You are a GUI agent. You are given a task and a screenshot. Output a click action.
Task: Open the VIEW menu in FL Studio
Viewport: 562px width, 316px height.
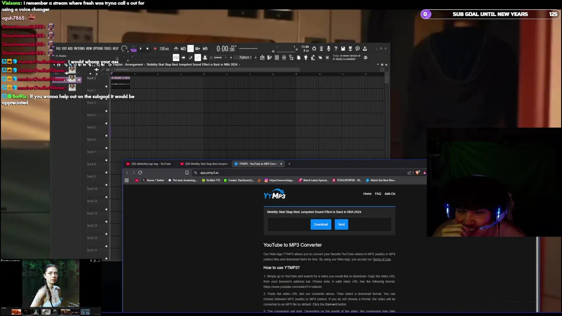click(x=89, y=48)
